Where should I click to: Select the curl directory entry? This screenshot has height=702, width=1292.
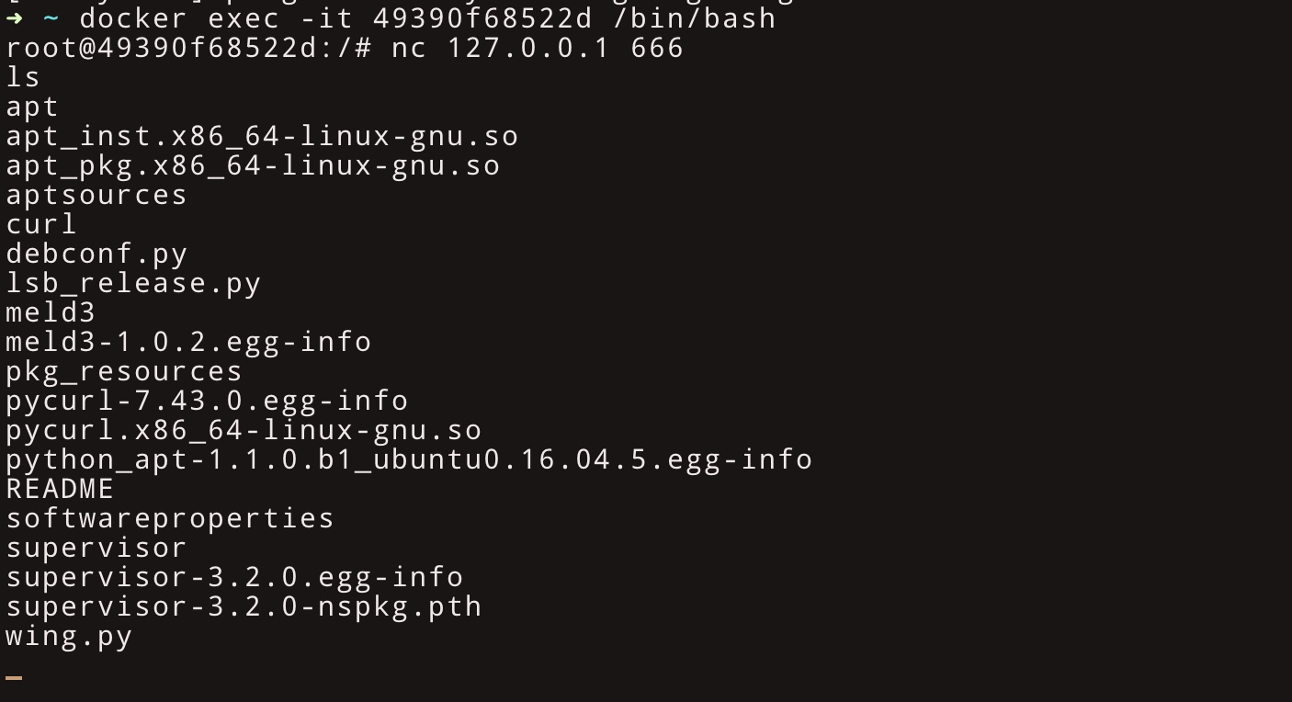pos(41,224)
